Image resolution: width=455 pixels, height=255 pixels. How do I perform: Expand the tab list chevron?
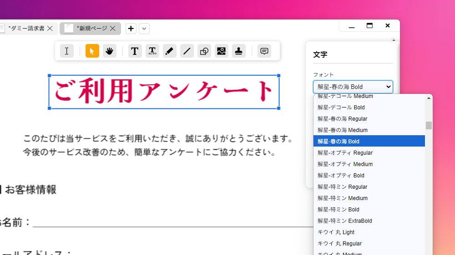(x=144, y=29)
